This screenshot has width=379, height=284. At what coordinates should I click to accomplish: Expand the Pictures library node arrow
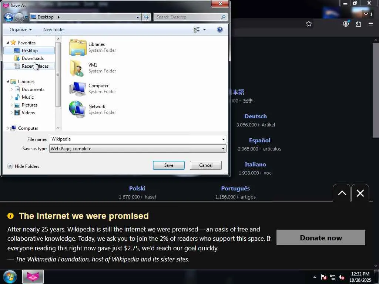(11, 105)
